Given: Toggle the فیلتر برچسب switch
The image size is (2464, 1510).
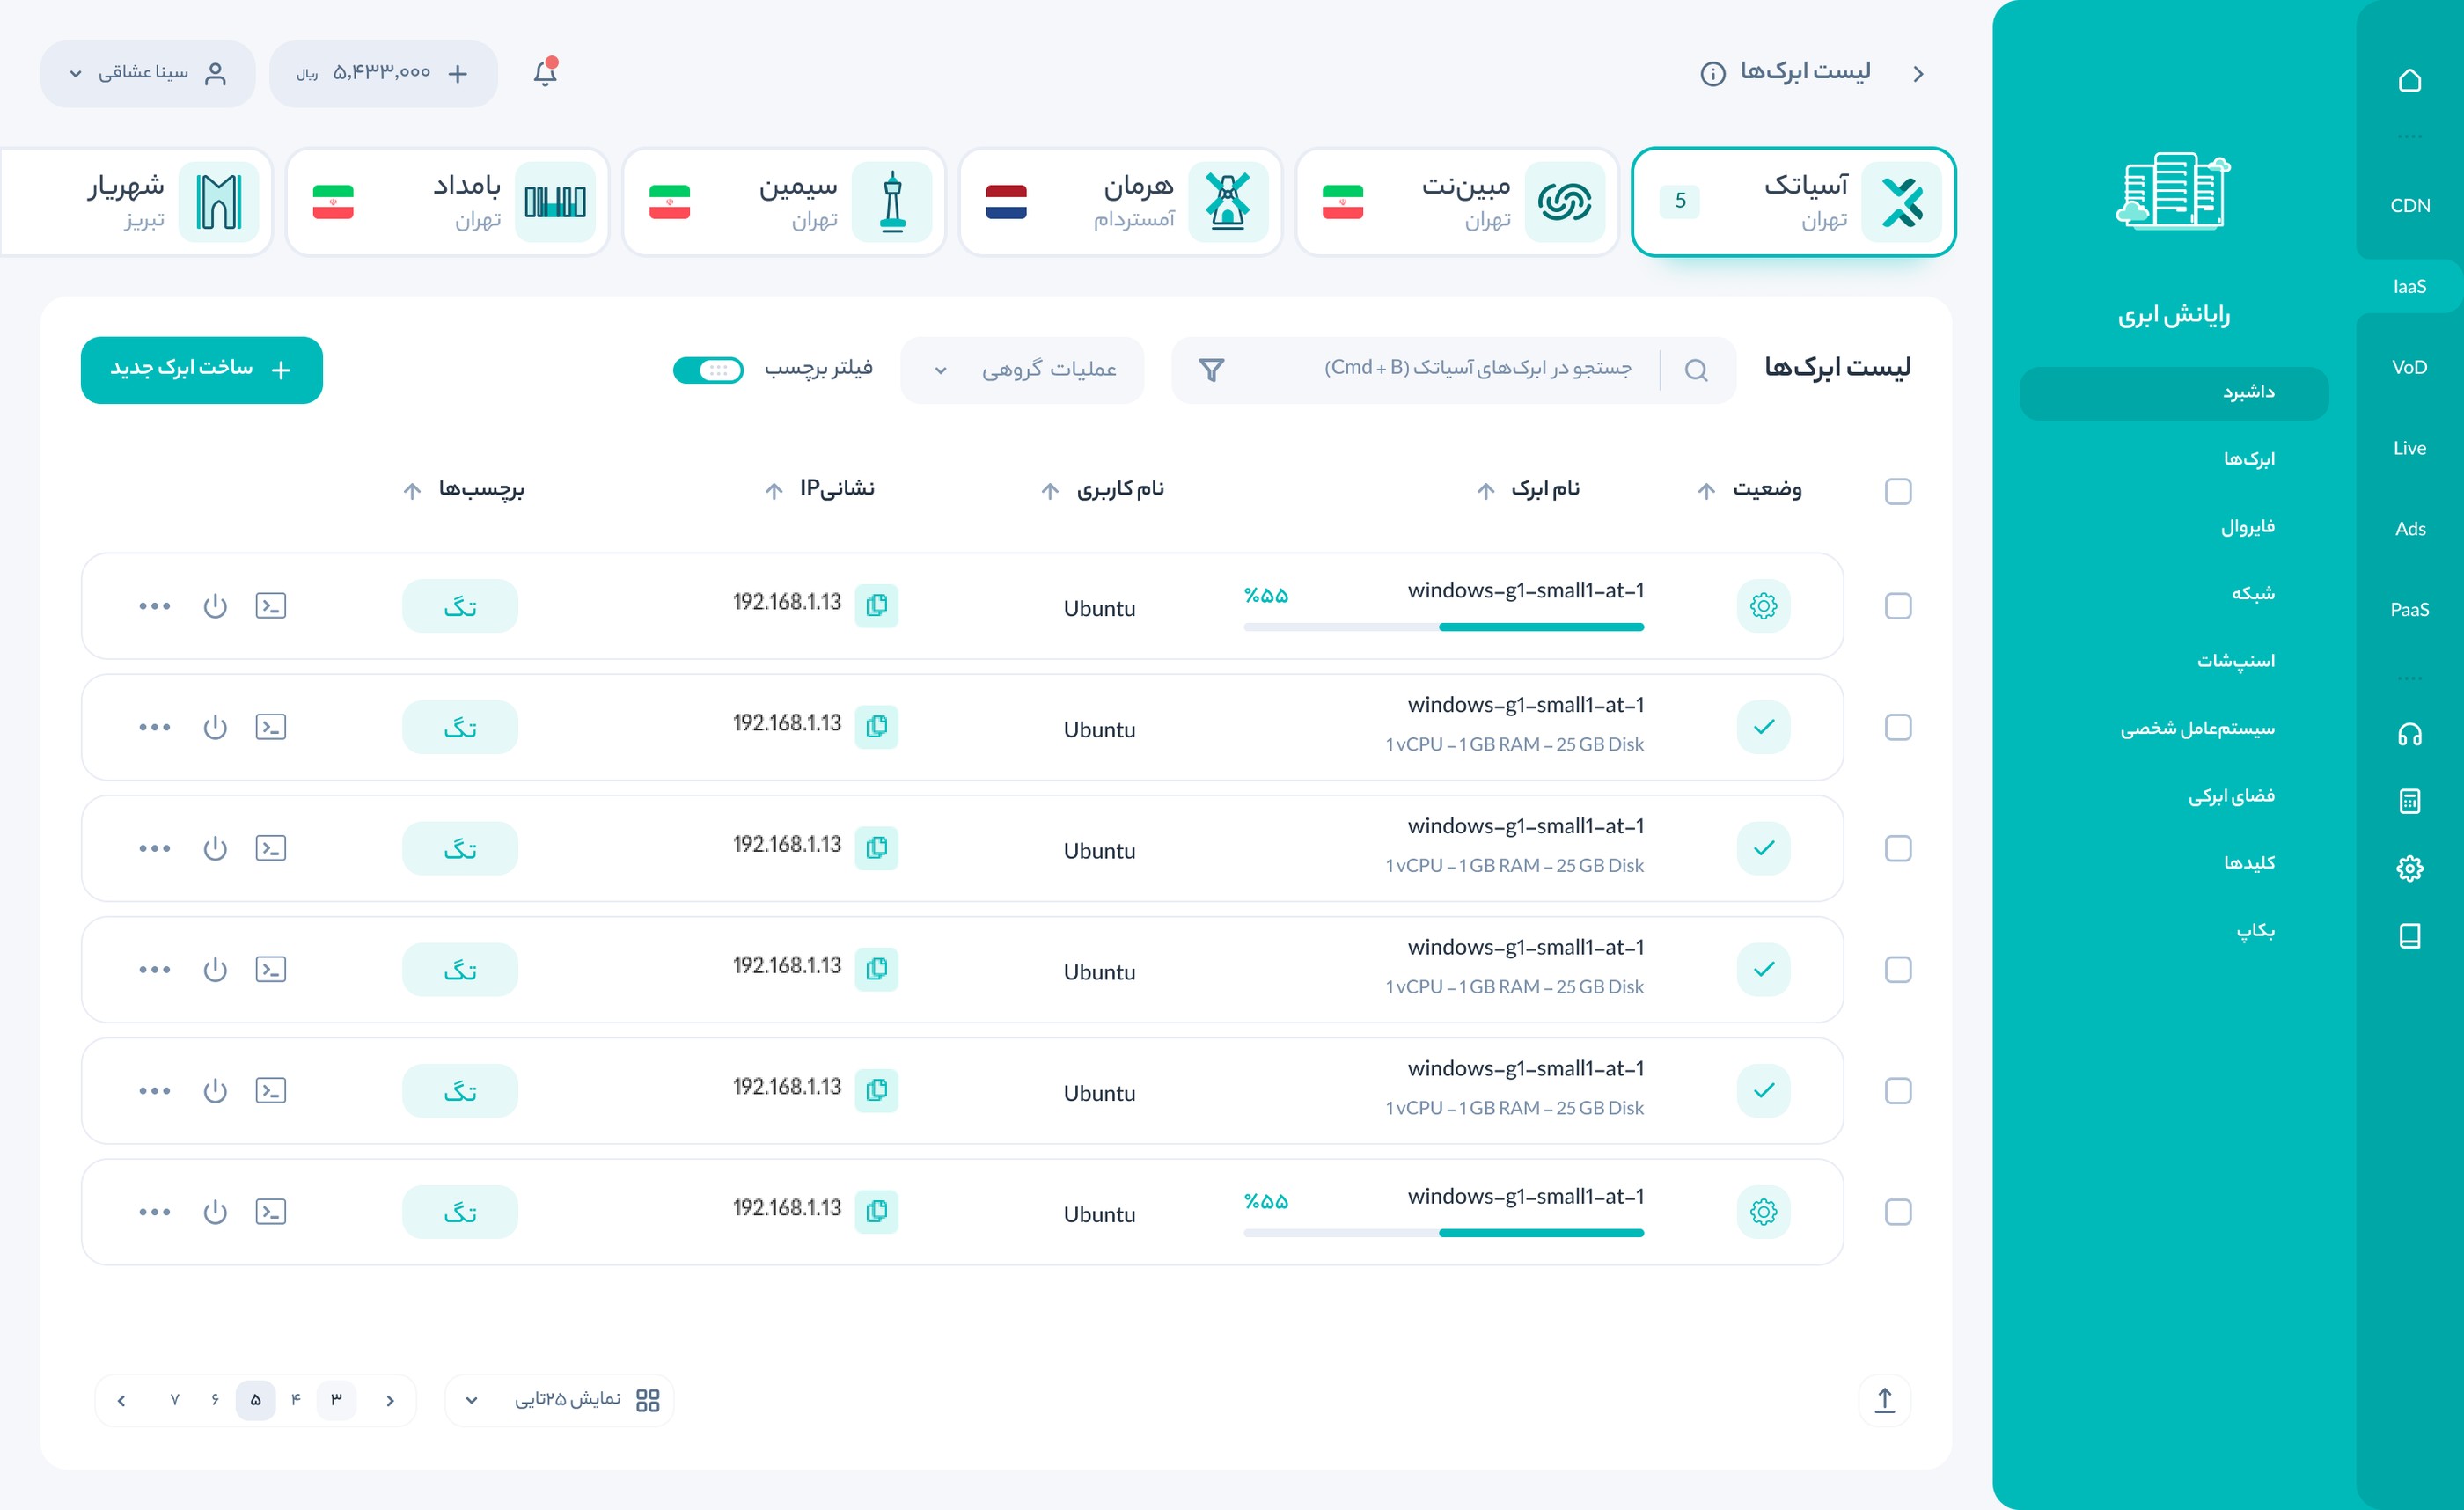Looking at the screenshot, I should 708,370.
